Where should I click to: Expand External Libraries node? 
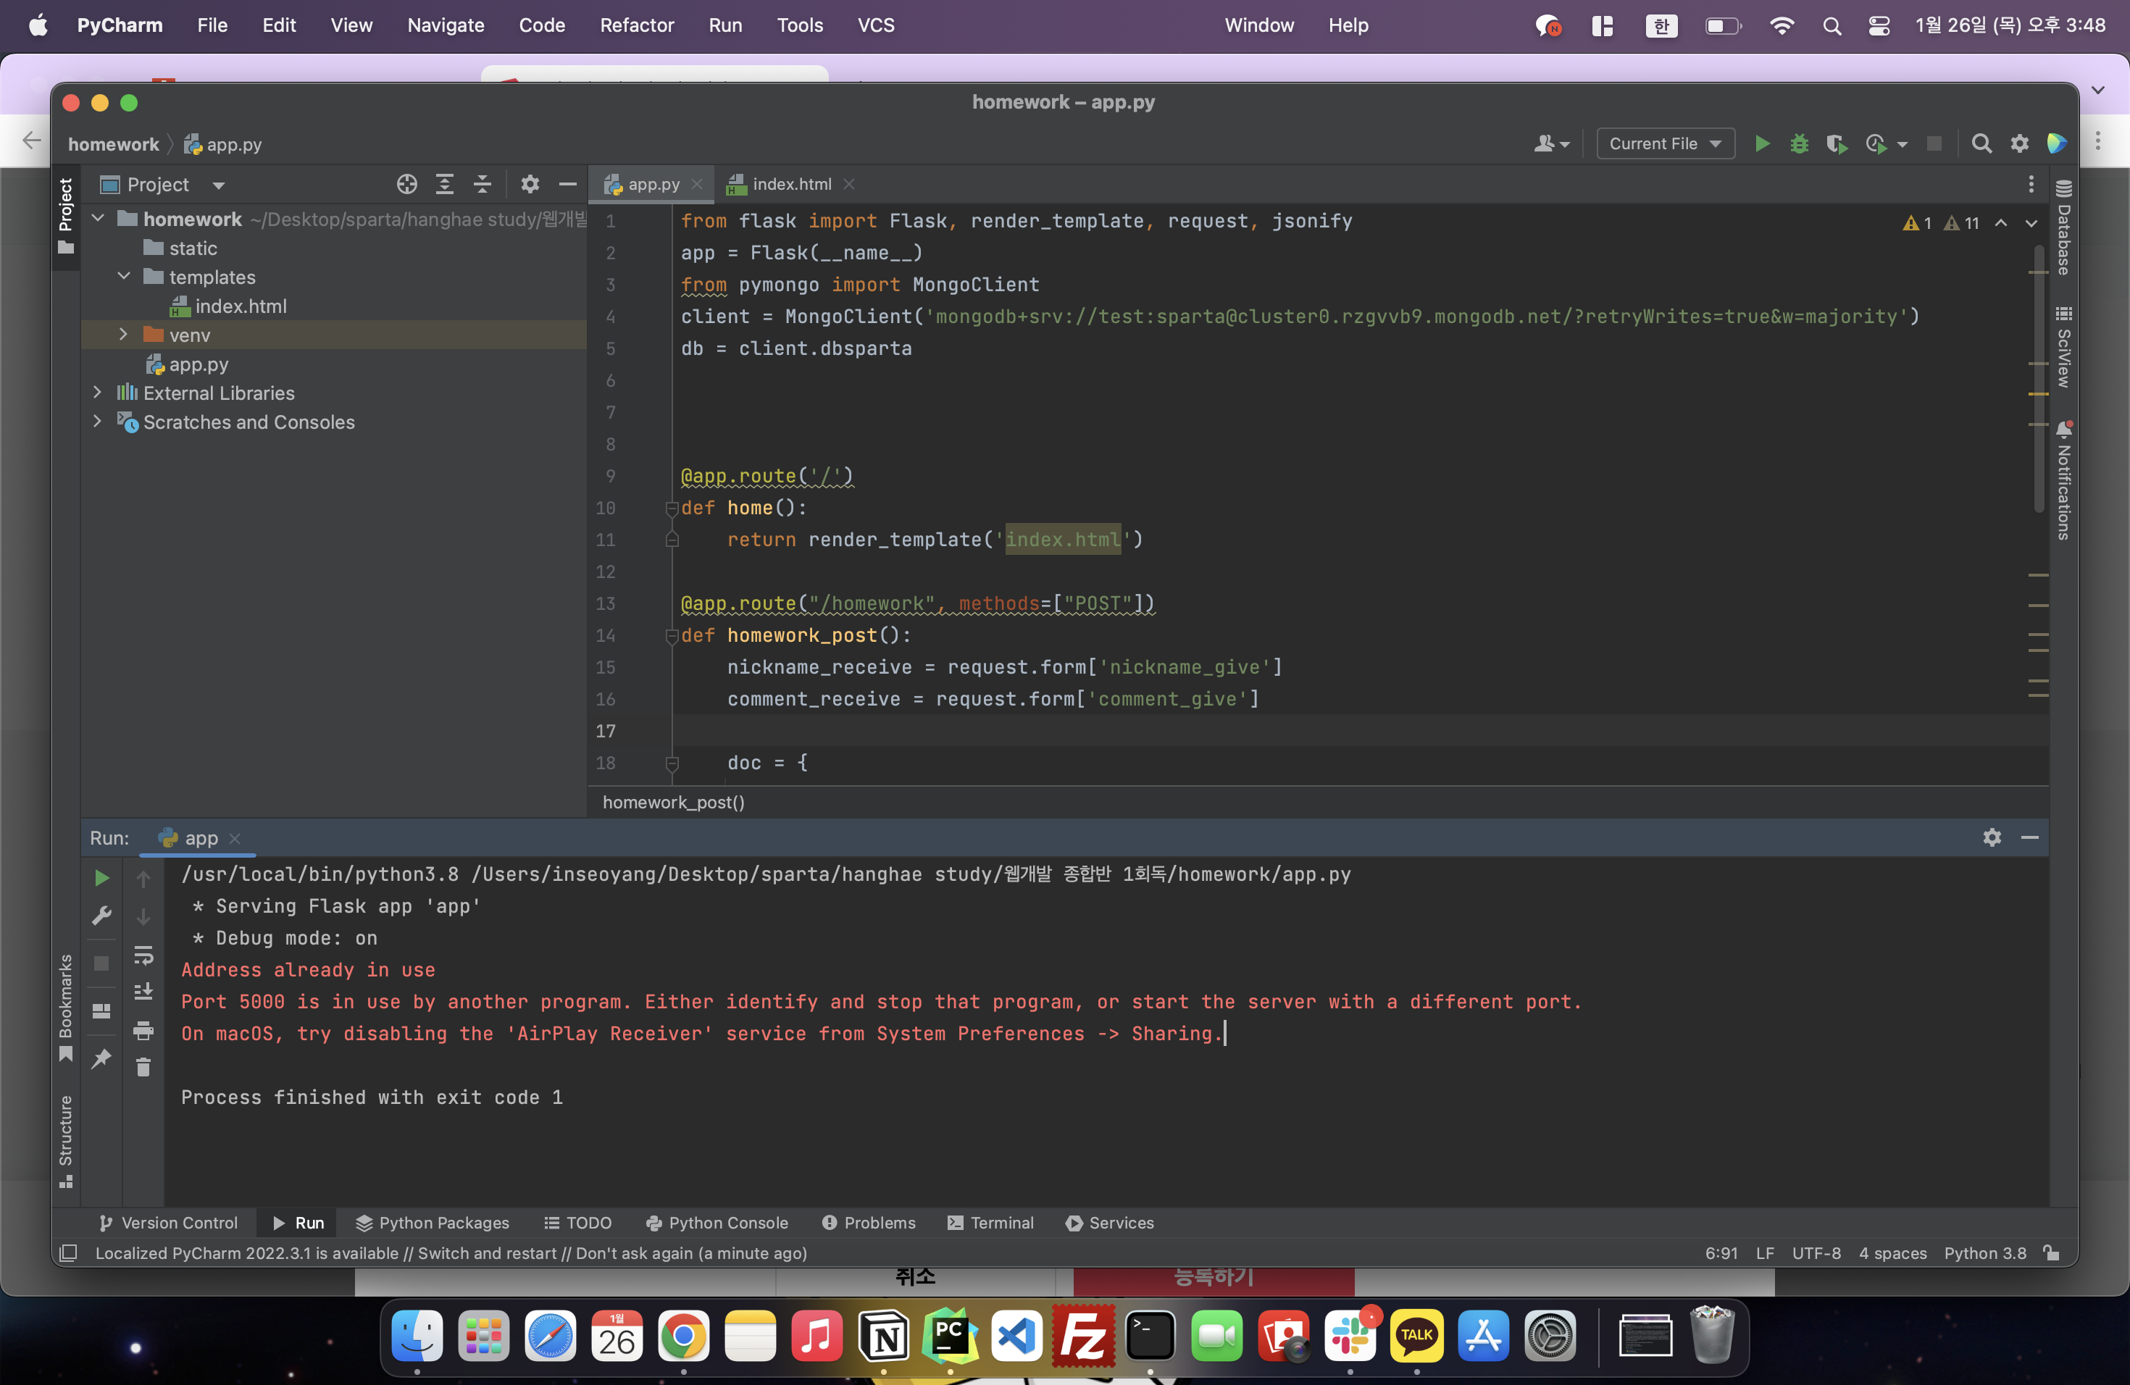click(99, 392)
